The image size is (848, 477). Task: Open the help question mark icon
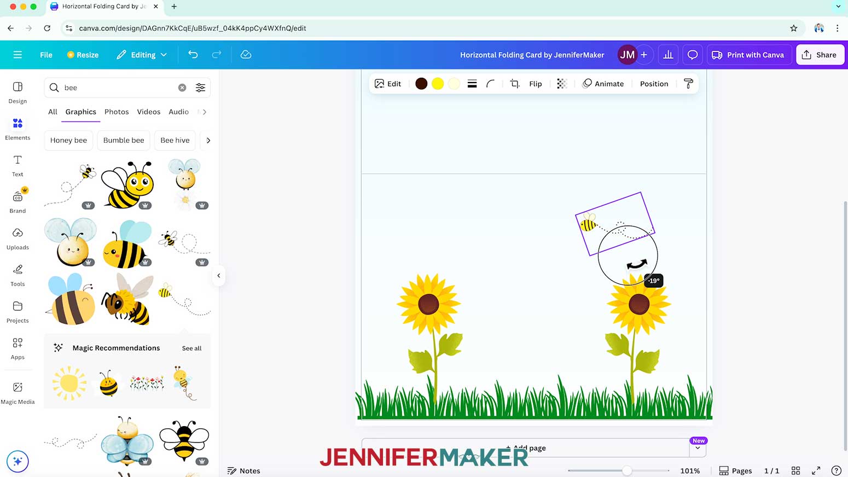[836, 470]
